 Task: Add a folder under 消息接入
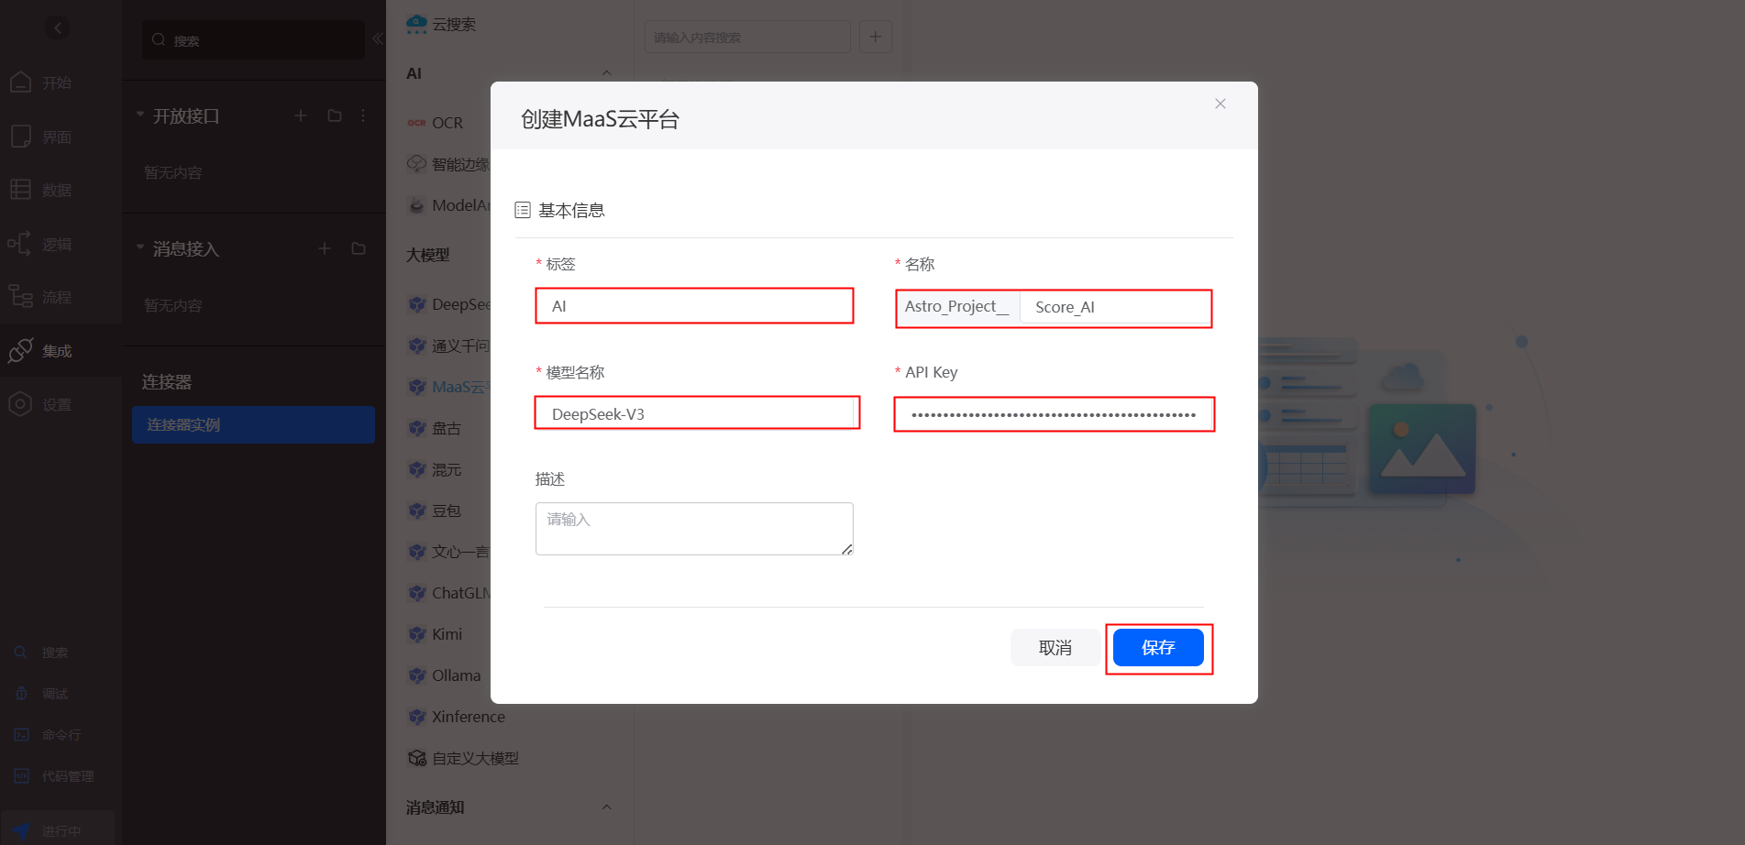click(x=359, y=248)
